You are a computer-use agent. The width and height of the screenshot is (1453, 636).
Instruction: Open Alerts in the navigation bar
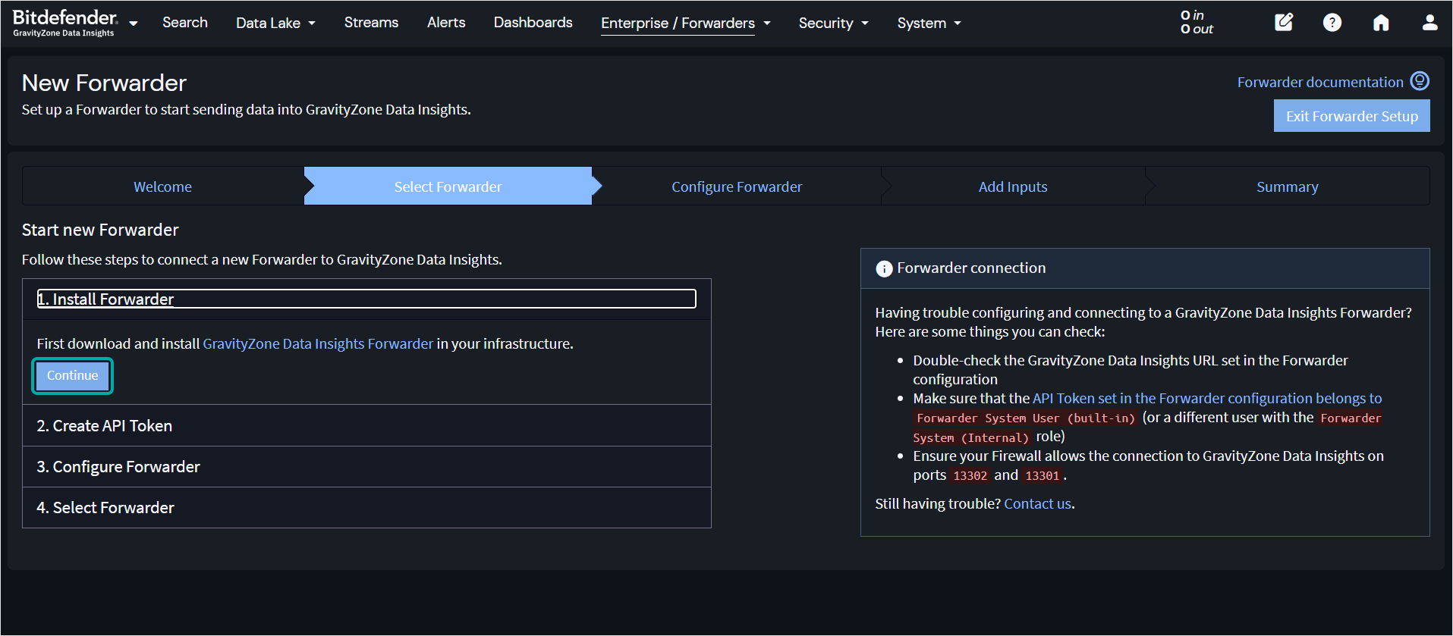point(446,23)
